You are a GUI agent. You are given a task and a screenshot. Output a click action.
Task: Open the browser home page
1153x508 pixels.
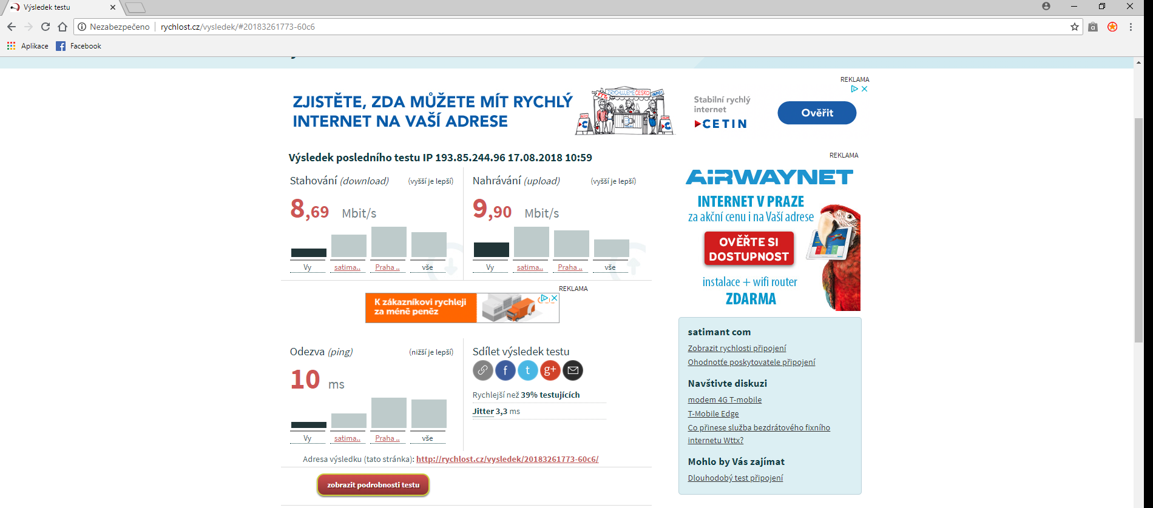coord(63,27)
